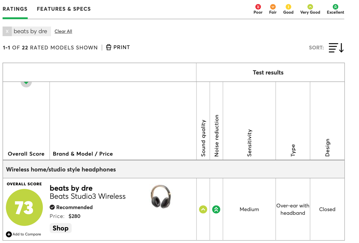Click the Sensitivity column header

point(249,143)
